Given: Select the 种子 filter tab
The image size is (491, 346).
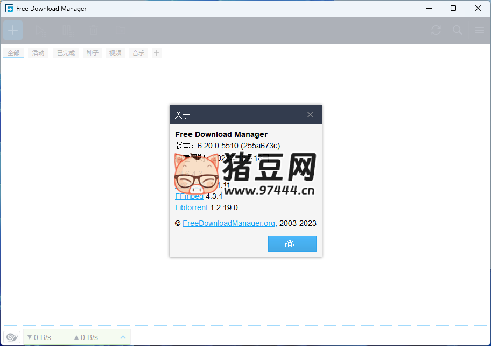Looking at the screenshot, I should (x=93, y=53).
